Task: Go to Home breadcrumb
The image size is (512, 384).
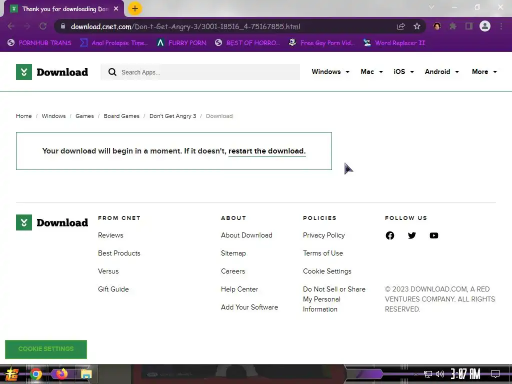Action: tap(24, 116)
